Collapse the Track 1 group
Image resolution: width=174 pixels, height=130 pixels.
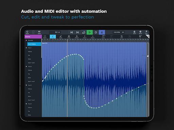[26, 48]
